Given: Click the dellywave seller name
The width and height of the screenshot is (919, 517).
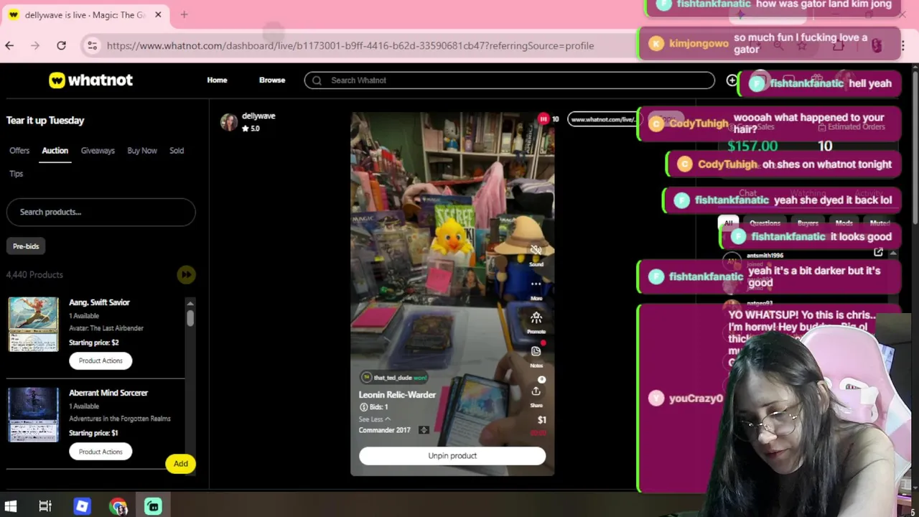Looking at the screenshot, I should tap(258, 116).
